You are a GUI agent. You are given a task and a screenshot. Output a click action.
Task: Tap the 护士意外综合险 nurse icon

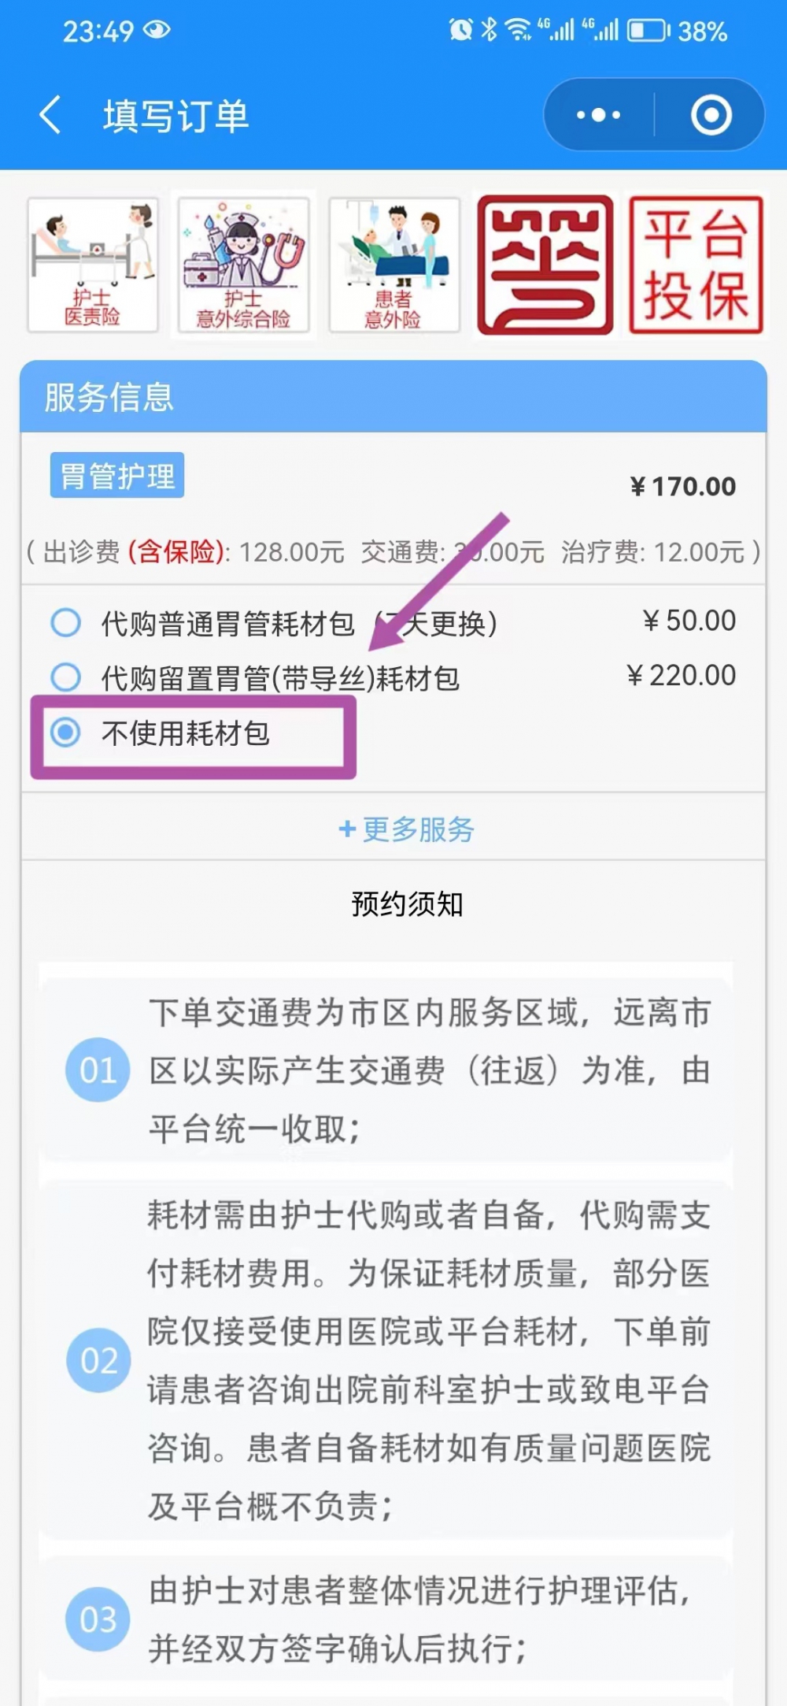pos(243,265)
